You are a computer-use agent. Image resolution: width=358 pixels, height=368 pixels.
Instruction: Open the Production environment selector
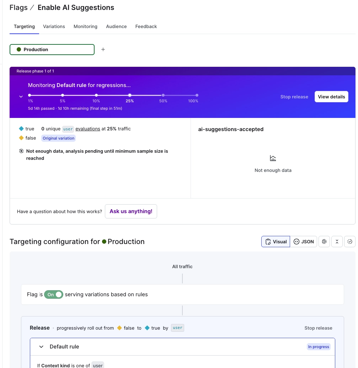tap(52, 49)
